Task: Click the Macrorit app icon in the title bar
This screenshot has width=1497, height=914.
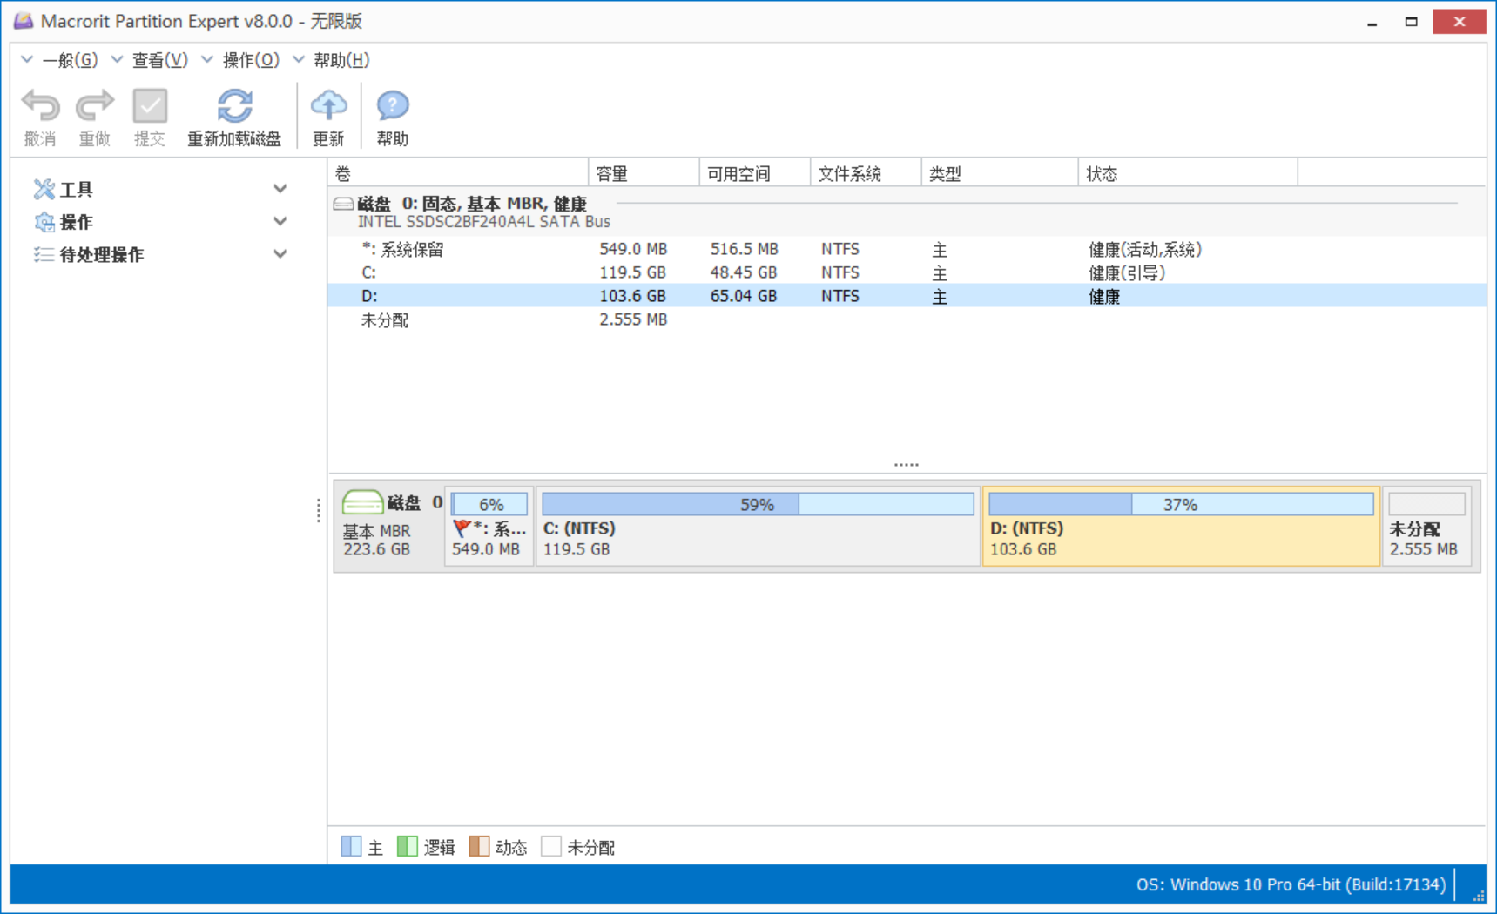Action: [24, 20]
